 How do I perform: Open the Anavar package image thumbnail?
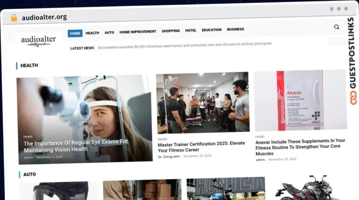point(300,100)
